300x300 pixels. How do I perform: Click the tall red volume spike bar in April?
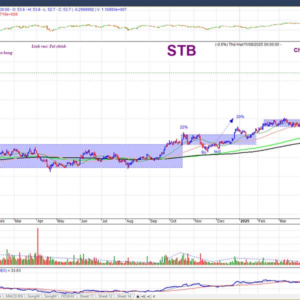coord(37,246)
